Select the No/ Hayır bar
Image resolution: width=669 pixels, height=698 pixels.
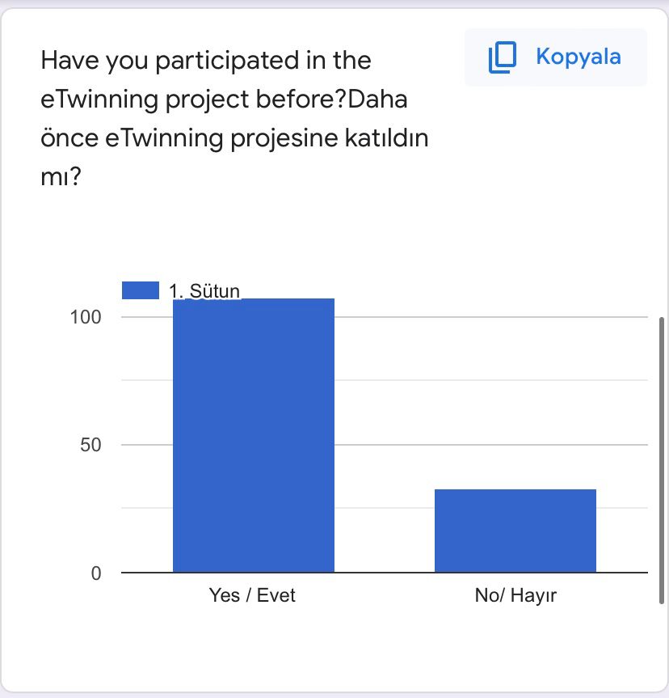click(x=515, y=530)
